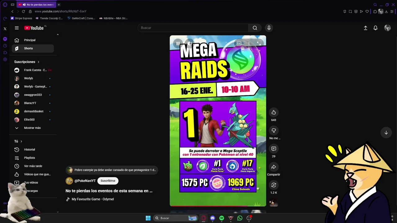Open Videos que me gustan list

(33, 174)
